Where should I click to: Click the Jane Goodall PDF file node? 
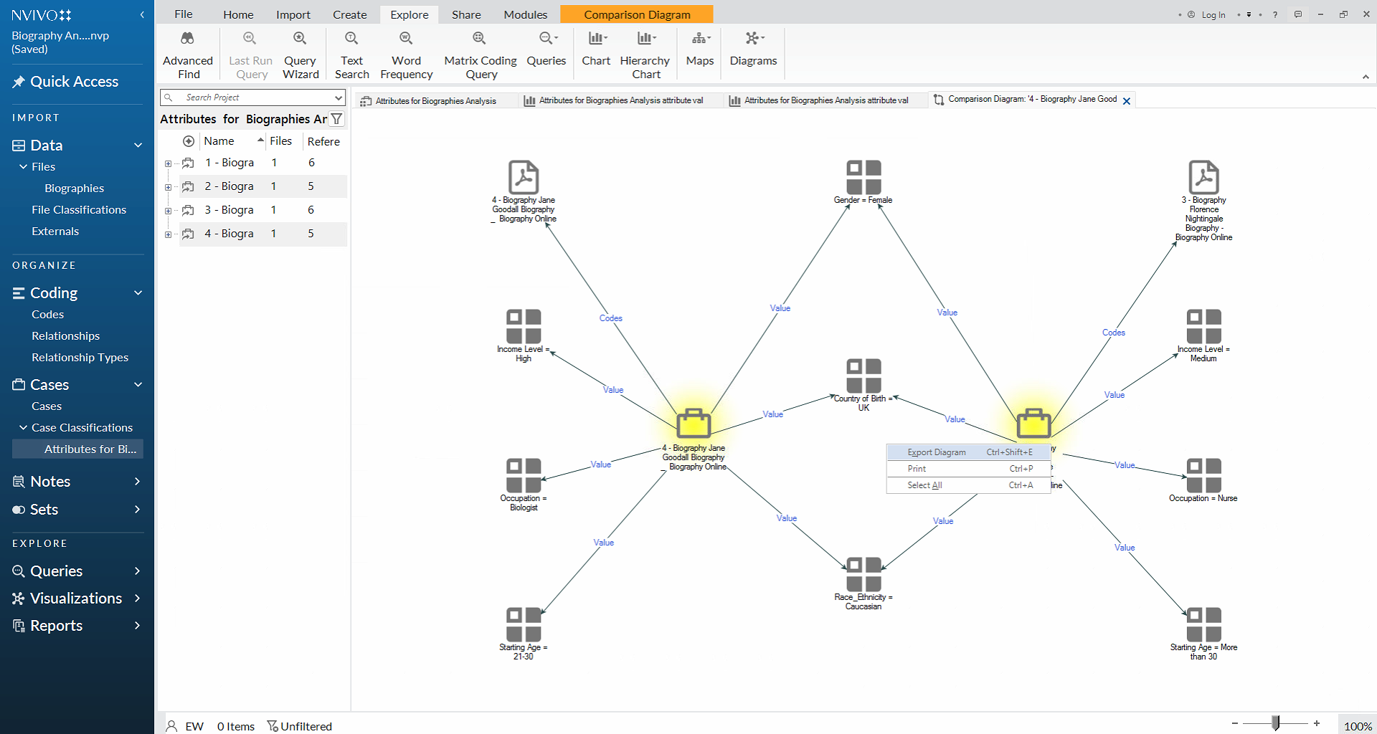pyautogui.click(x=524, y=177)
